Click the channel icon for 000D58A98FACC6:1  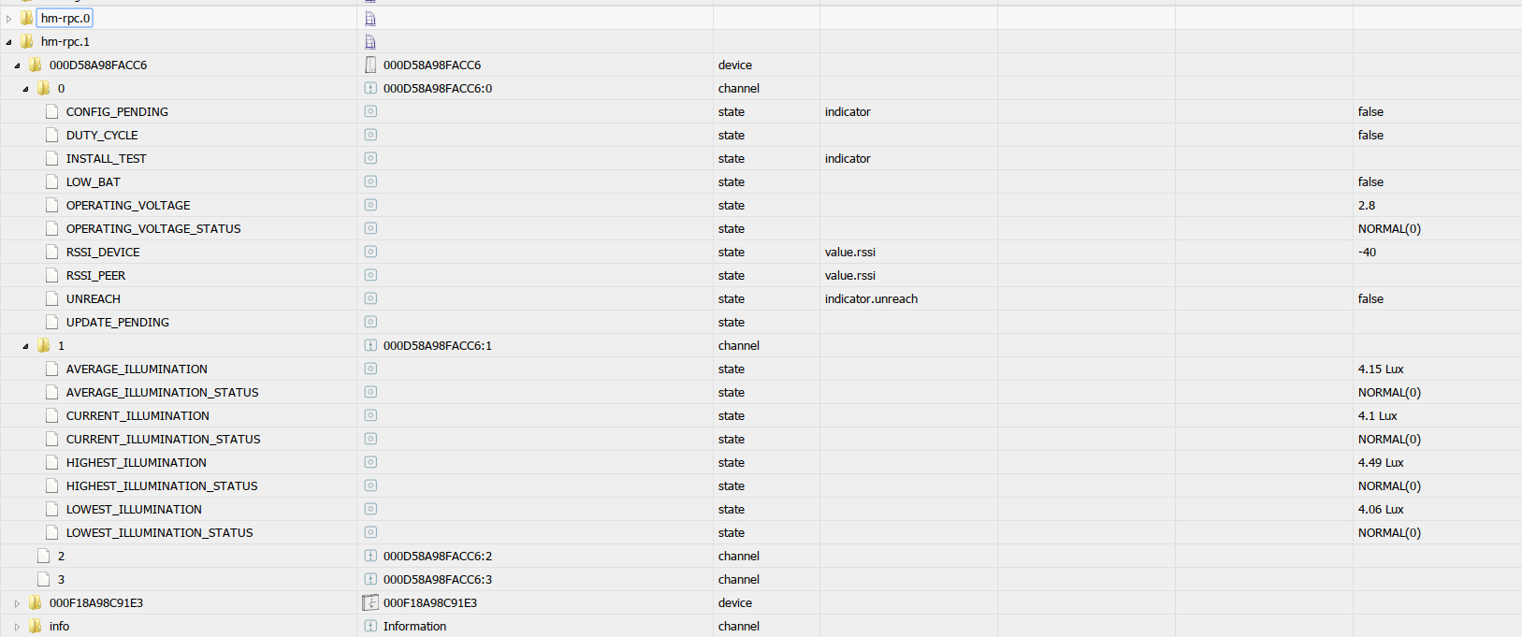(x=370, y=345)
